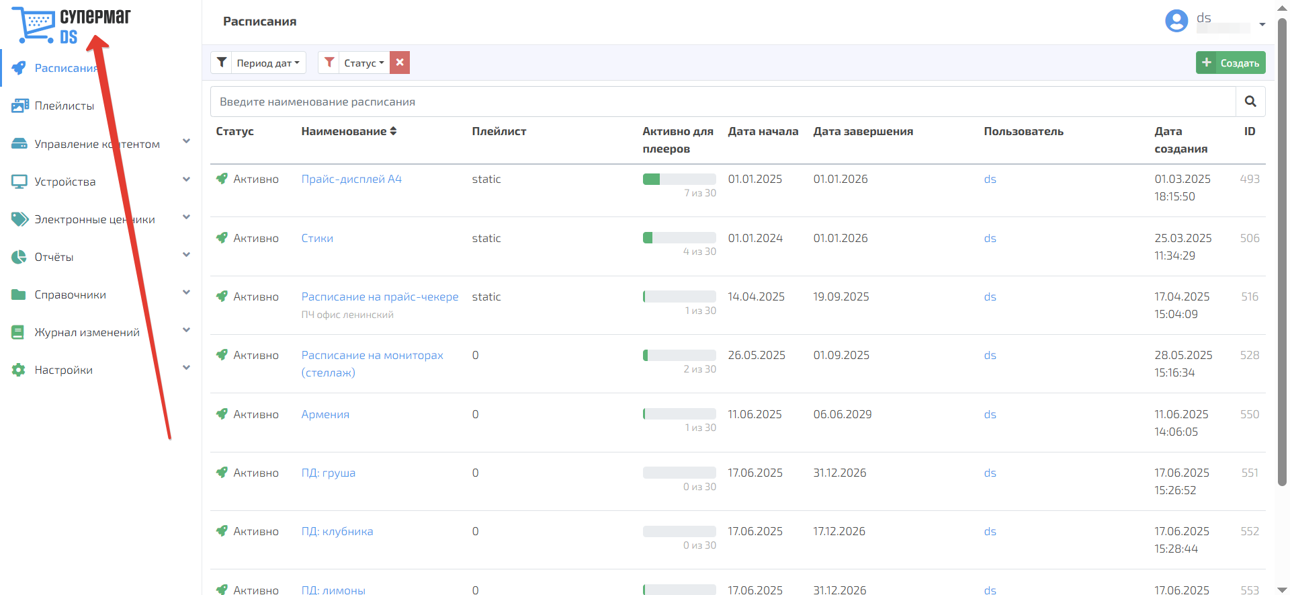Open Устройства menu item

tap(65, 182)
